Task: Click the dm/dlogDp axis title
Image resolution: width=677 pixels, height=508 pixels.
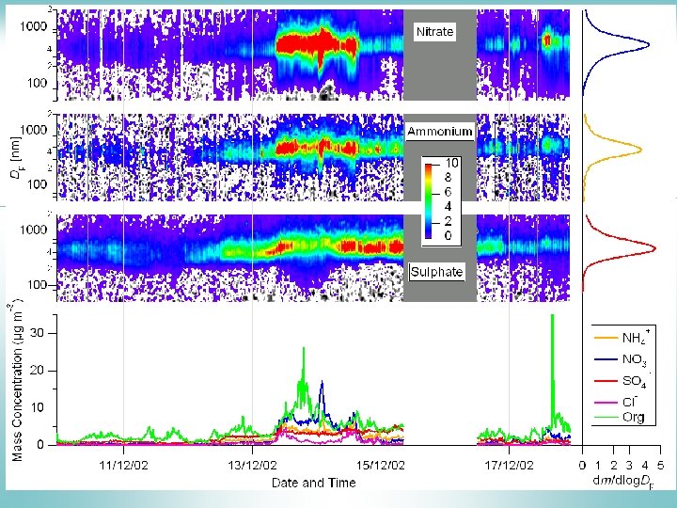Action: (x=622, y=481)
